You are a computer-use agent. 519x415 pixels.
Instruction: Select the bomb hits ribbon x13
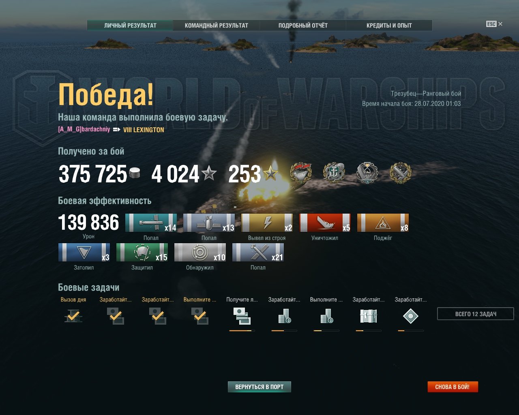coord(209,222)
